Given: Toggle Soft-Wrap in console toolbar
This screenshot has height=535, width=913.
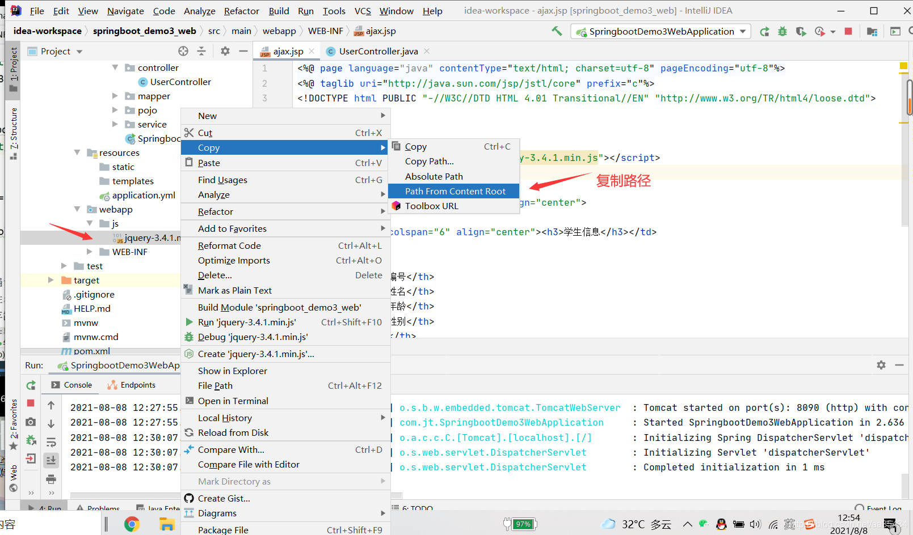Looking at the screenshot, I should 51,442.
